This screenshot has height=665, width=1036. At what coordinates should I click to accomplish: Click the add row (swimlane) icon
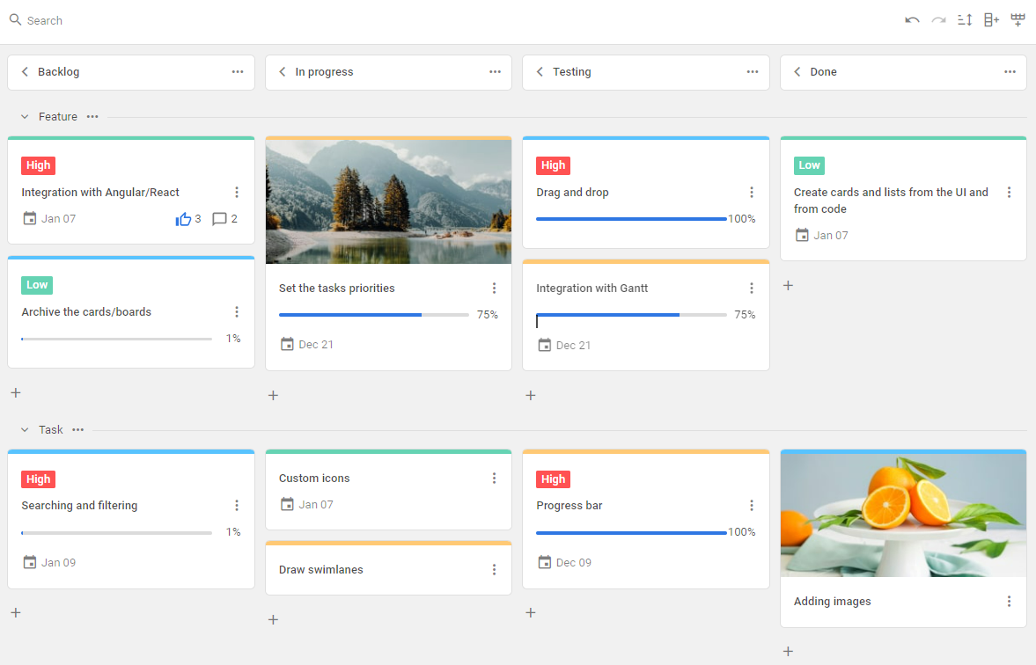pos(1018,20)
